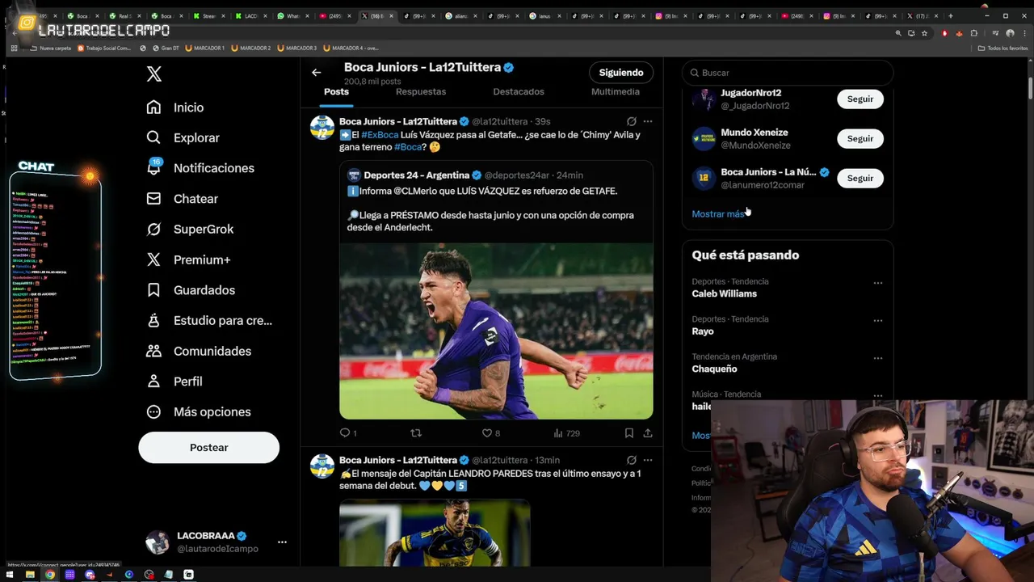The height and width of the screenshot is (582, 1034).
Task: View analytics showing 729 views
Action: click(566, 433)
